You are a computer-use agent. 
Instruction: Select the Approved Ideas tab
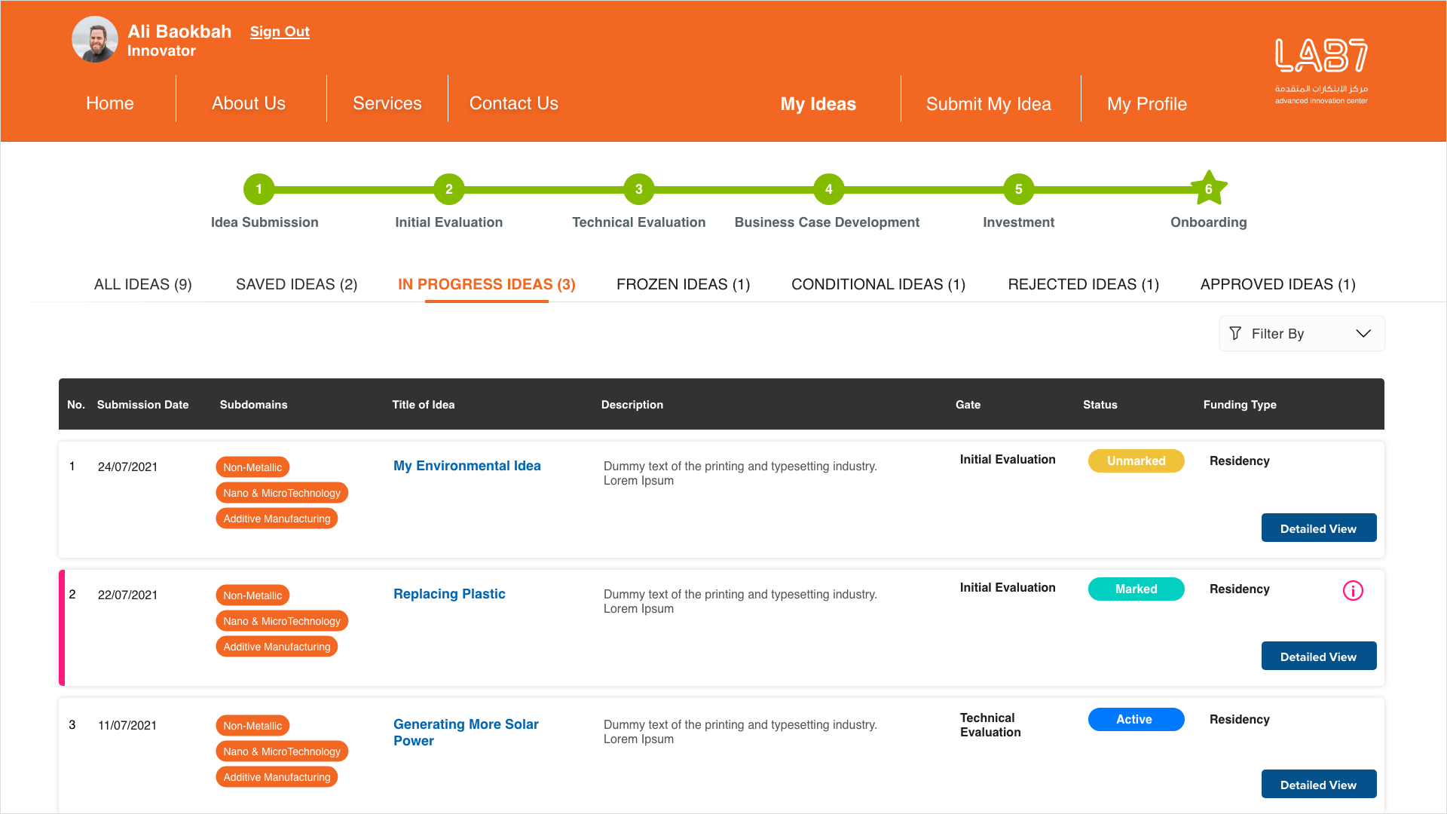(1277, 284)
